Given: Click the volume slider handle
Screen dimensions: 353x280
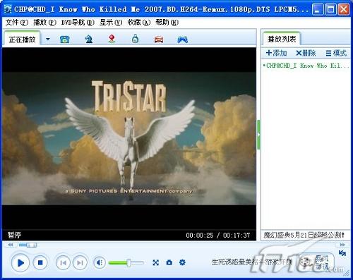Looking at the screenshot, I should (x=128, y=262).
